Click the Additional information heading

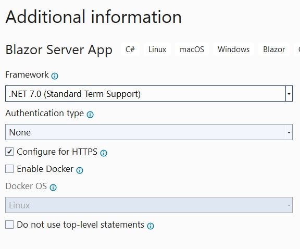pyautogui.click(x=93, y=17)
